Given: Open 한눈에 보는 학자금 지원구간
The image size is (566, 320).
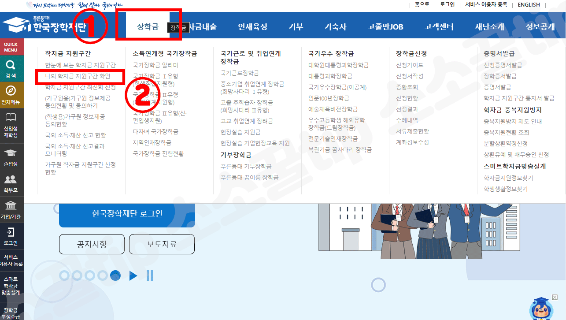Looking at the screenshot, I should click(x=80, y=65).
